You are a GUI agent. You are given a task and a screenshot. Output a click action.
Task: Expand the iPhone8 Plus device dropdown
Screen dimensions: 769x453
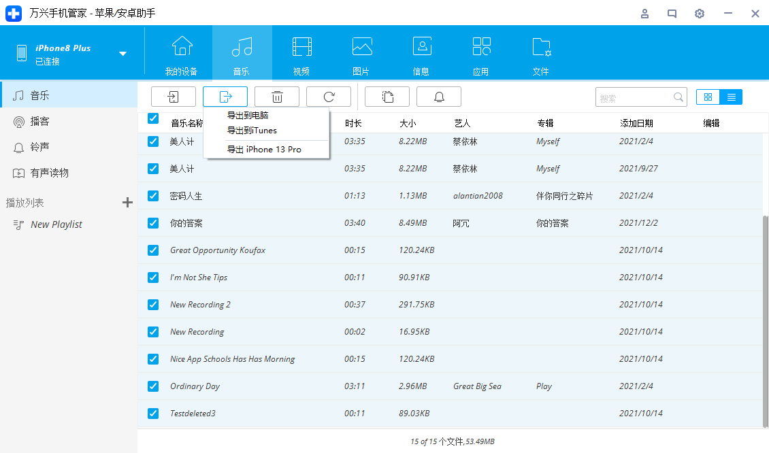[123, 54]
